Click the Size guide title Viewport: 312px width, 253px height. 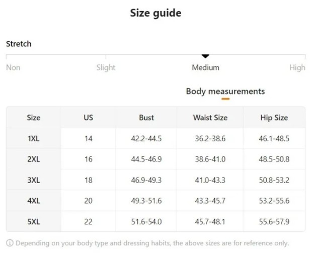click(156, 13)
